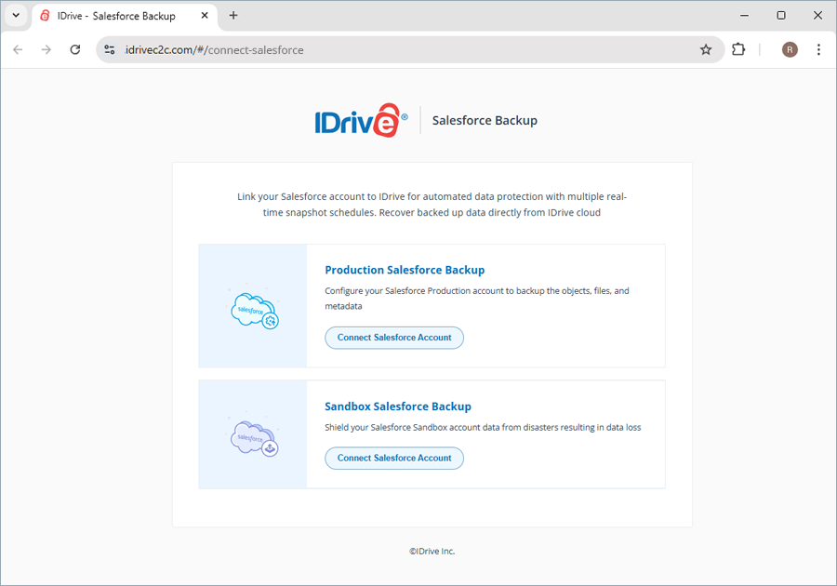Click the site information icon in the address bar
Image resolution: width=837 pixels, height=586 pixels.
(111, 49)
